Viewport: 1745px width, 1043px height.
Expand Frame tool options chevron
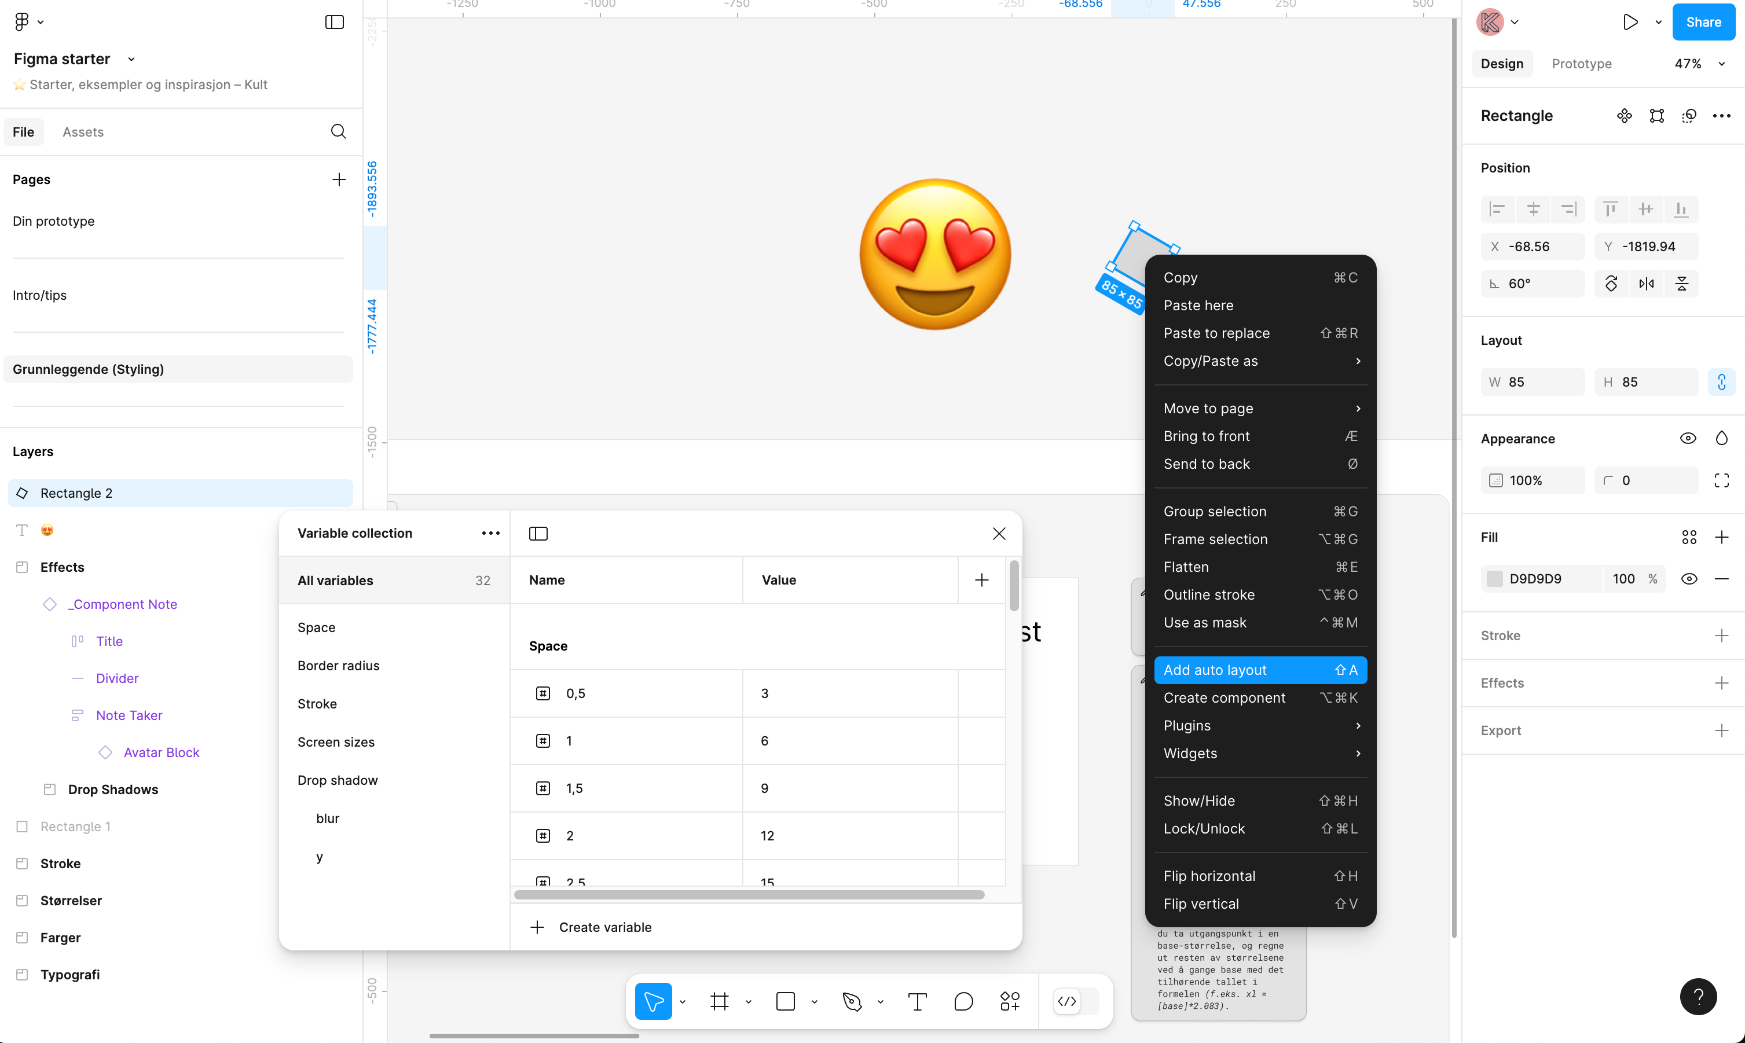pos(748,1001)
